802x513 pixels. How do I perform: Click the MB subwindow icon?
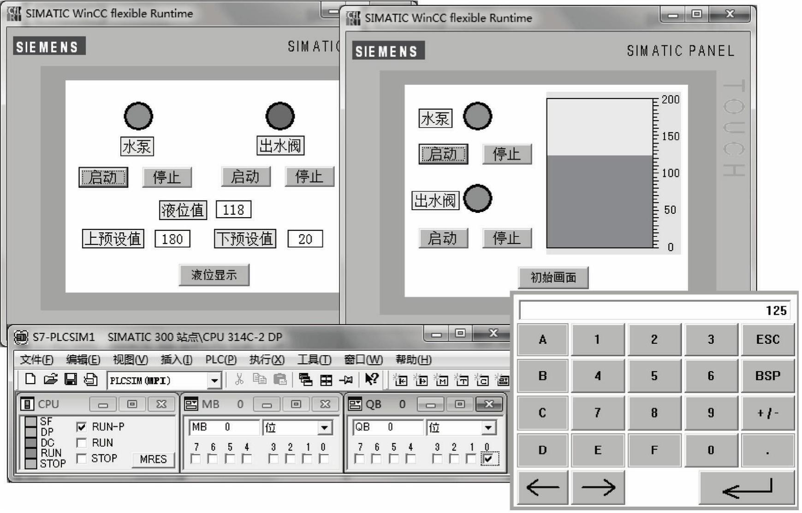191,404
